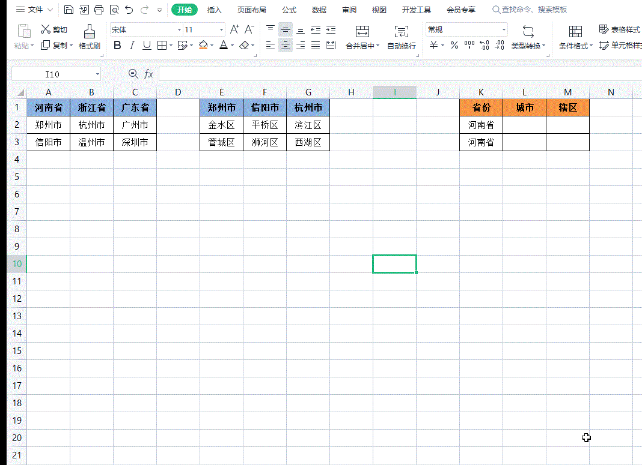
Task: Toggle Underline formatting
Action: 147,46
